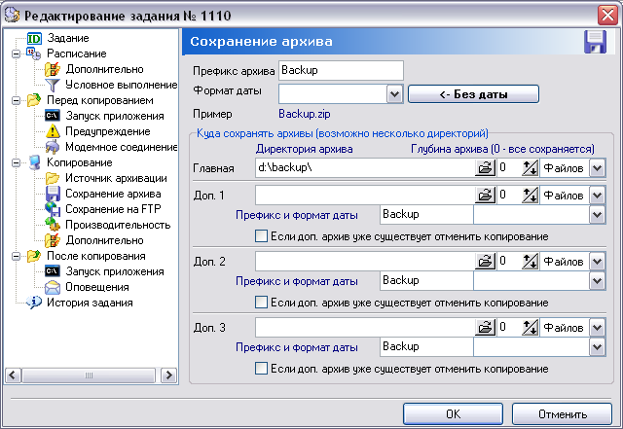Check the cancel-copy checkbox under Доп. 3

[x=261, y=369]
